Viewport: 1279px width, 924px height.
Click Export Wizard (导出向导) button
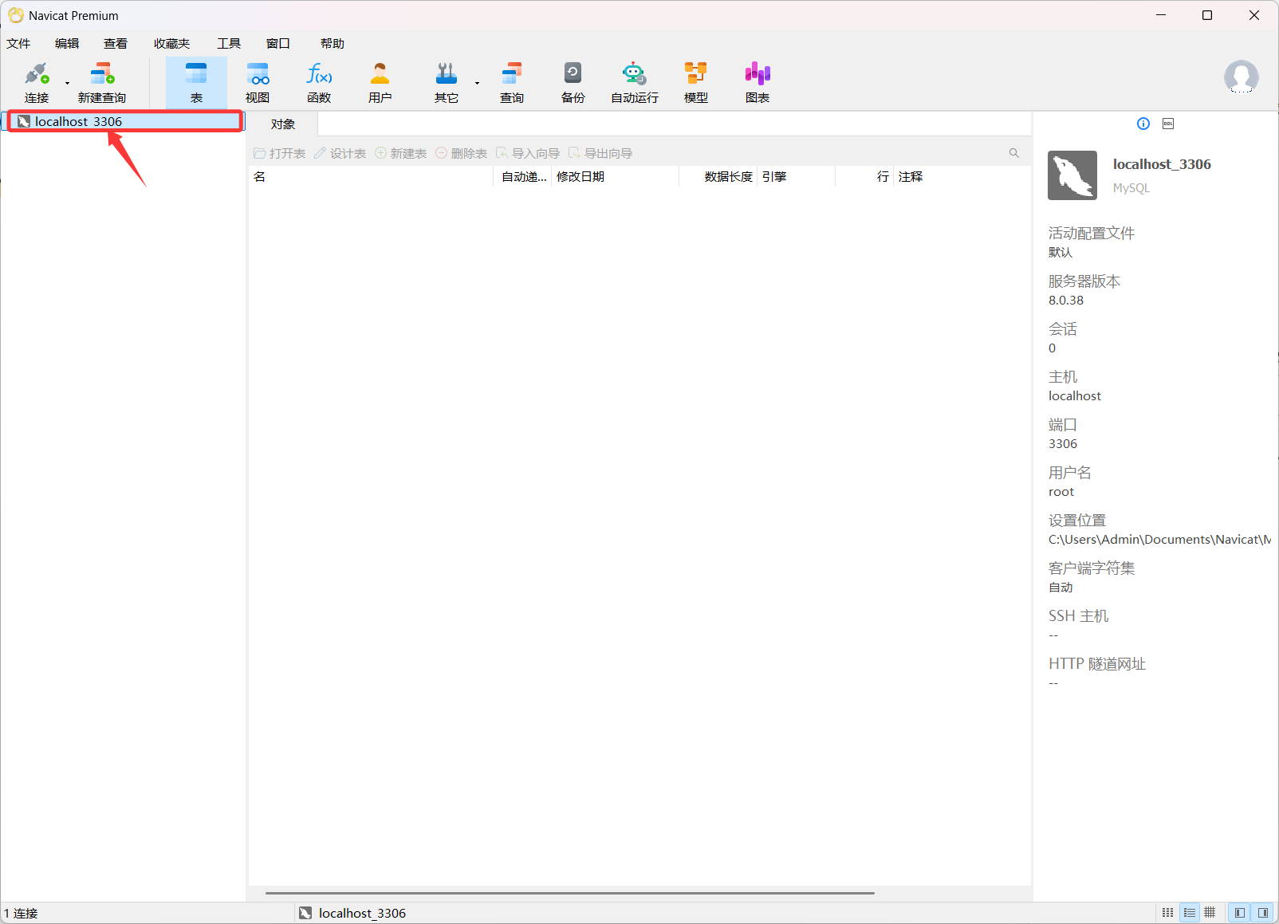(x=600, y=153)
